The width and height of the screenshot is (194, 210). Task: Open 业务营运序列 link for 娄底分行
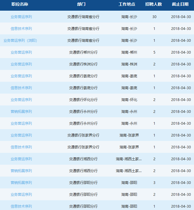tap(21, 76)
